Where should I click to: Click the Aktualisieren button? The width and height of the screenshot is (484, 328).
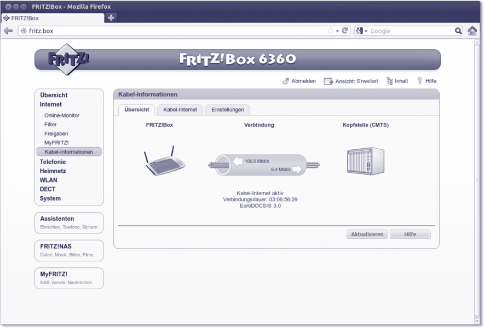[x=367, y=234]
